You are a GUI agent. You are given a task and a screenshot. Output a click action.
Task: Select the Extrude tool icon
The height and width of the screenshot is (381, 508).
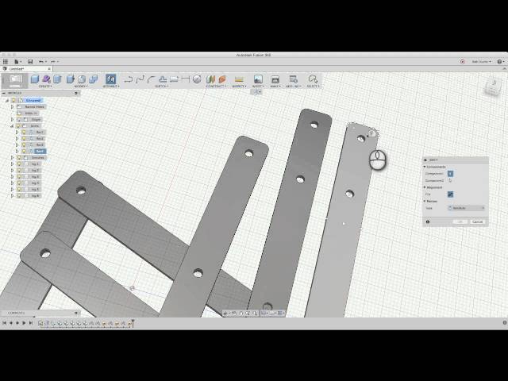(58, 79)
